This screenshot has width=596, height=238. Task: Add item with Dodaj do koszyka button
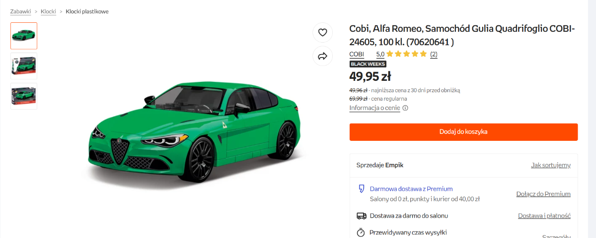point(463,132)
